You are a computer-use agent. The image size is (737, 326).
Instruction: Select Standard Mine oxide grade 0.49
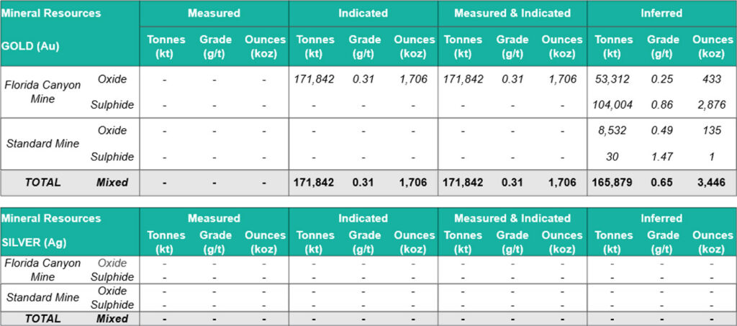(663, 130)
